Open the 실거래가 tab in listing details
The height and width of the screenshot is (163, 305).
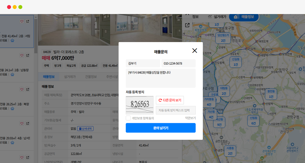tap(70, 77)
